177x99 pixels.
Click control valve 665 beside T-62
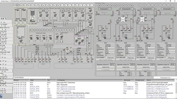coord(118,21)
